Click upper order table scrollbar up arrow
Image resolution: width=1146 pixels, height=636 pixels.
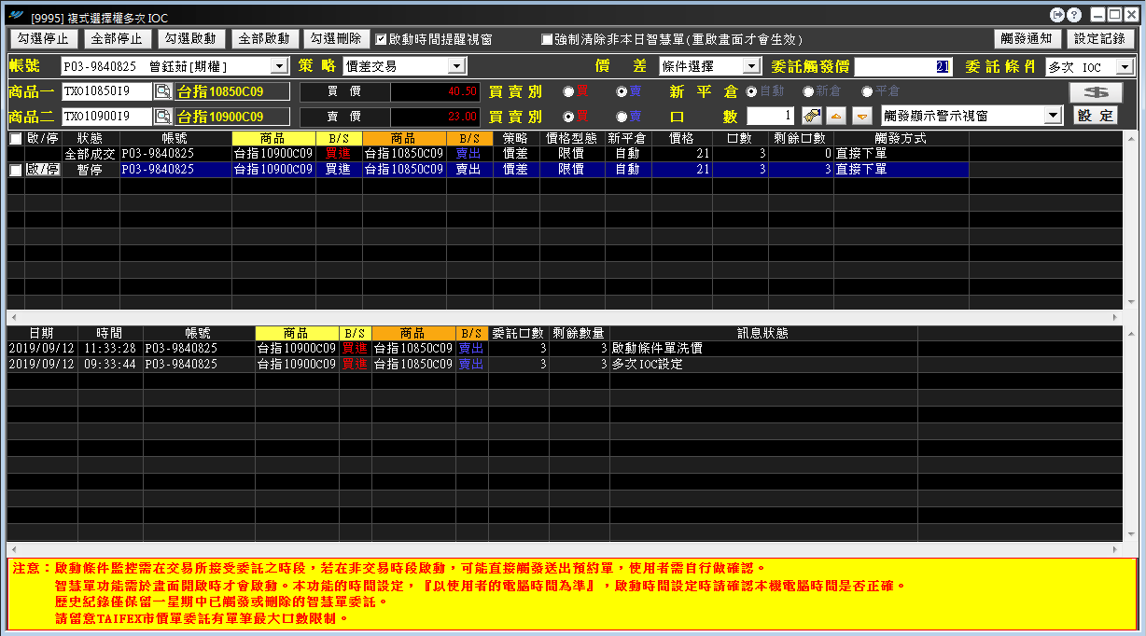click(x=1131, y=139)
